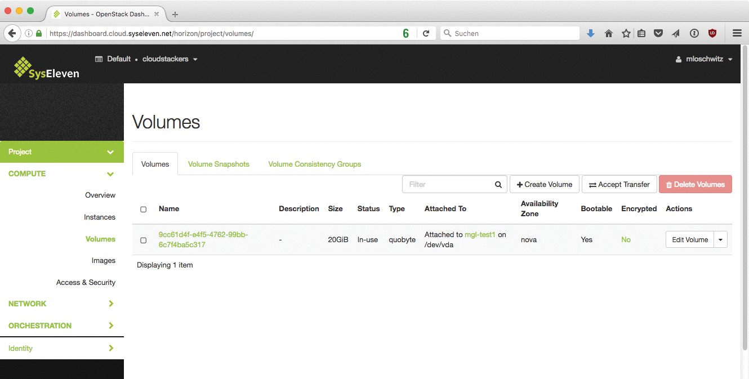749x379 pixels.
Task: Open the mgl-test1 instance link
Action: [x=480, y=235]
